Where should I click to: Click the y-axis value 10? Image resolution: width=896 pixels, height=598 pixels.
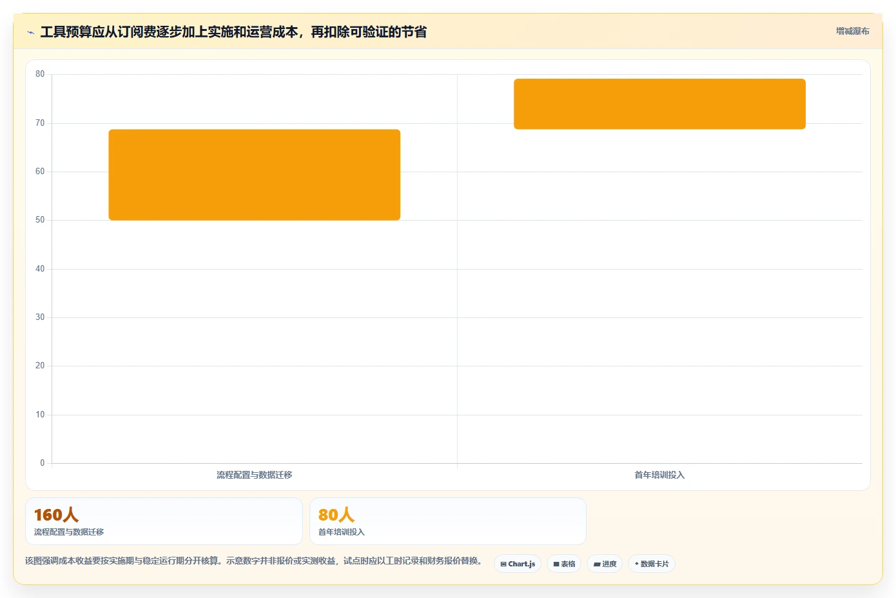point(40,415)
